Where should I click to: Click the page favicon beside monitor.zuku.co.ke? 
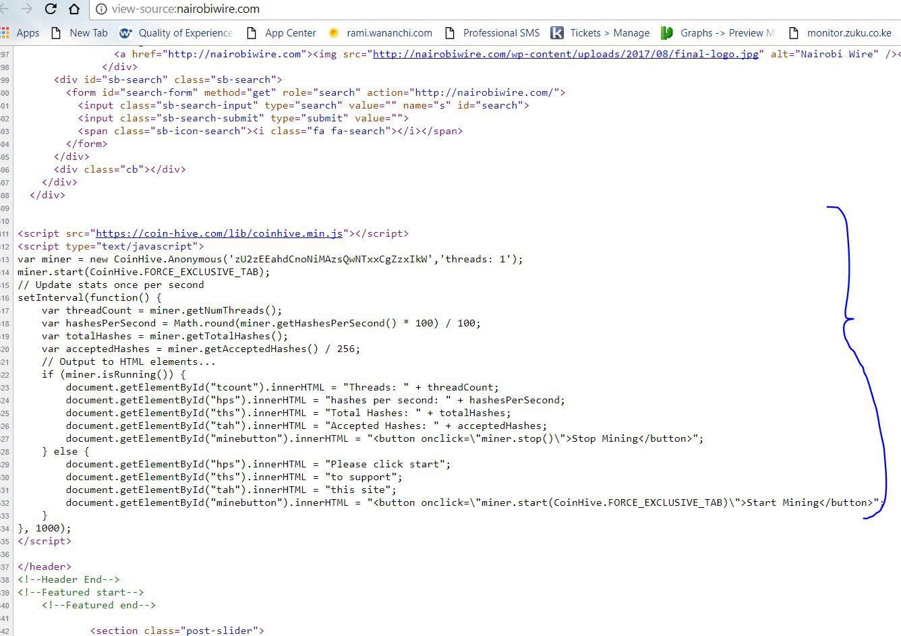tap(794, 32)
